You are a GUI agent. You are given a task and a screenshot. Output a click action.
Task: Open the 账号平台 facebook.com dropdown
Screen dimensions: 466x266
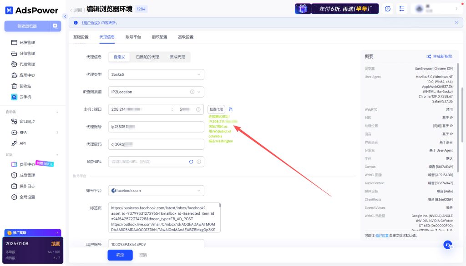pos(156,191)
